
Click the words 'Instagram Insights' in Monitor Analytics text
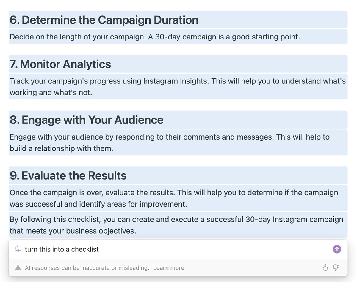click(176, 81)
